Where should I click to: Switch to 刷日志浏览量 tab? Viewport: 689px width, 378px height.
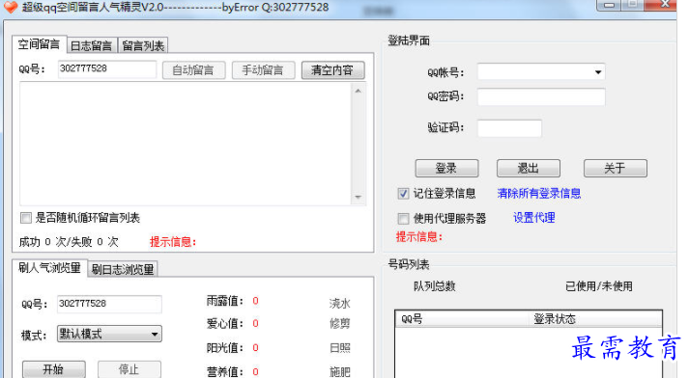(x=123, y=269)
